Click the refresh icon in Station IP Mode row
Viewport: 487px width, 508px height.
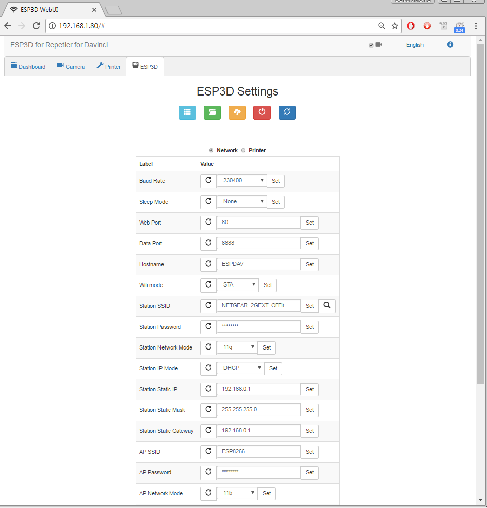(x=208, y=368)
